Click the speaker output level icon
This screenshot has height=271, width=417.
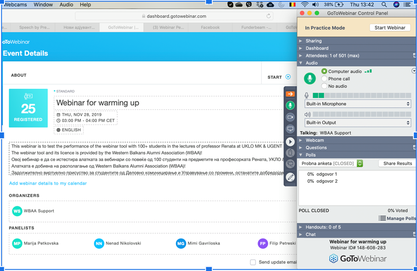coord(308,114)
